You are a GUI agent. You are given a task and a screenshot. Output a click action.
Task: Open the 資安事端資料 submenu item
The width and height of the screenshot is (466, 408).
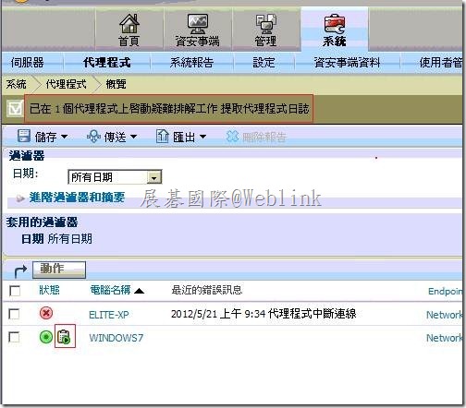click(x=347, y=63)
